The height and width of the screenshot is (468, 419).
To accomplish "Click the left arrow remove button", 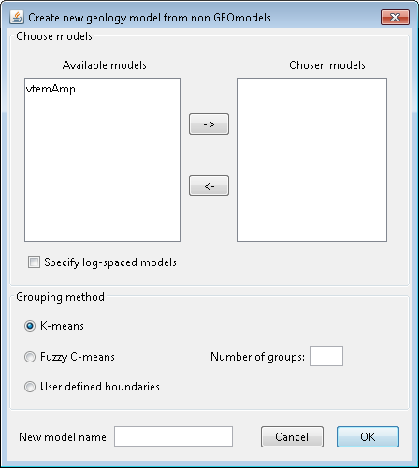I will (x=209, y=186).
